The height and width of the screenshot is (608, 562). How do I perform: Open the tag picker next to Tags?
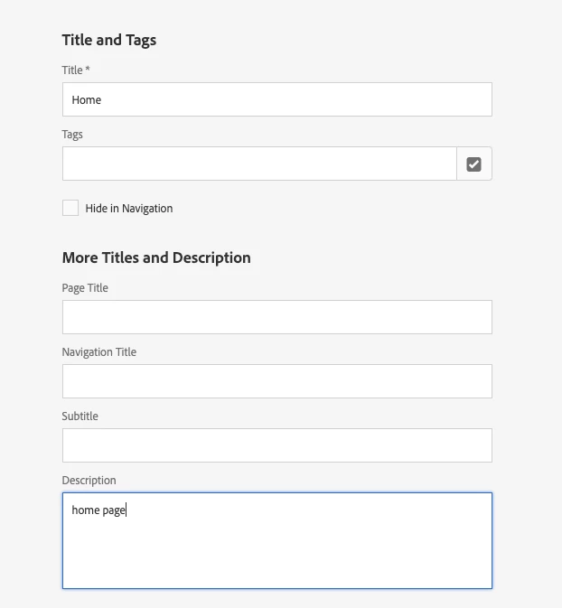click(x=473, y=164)
